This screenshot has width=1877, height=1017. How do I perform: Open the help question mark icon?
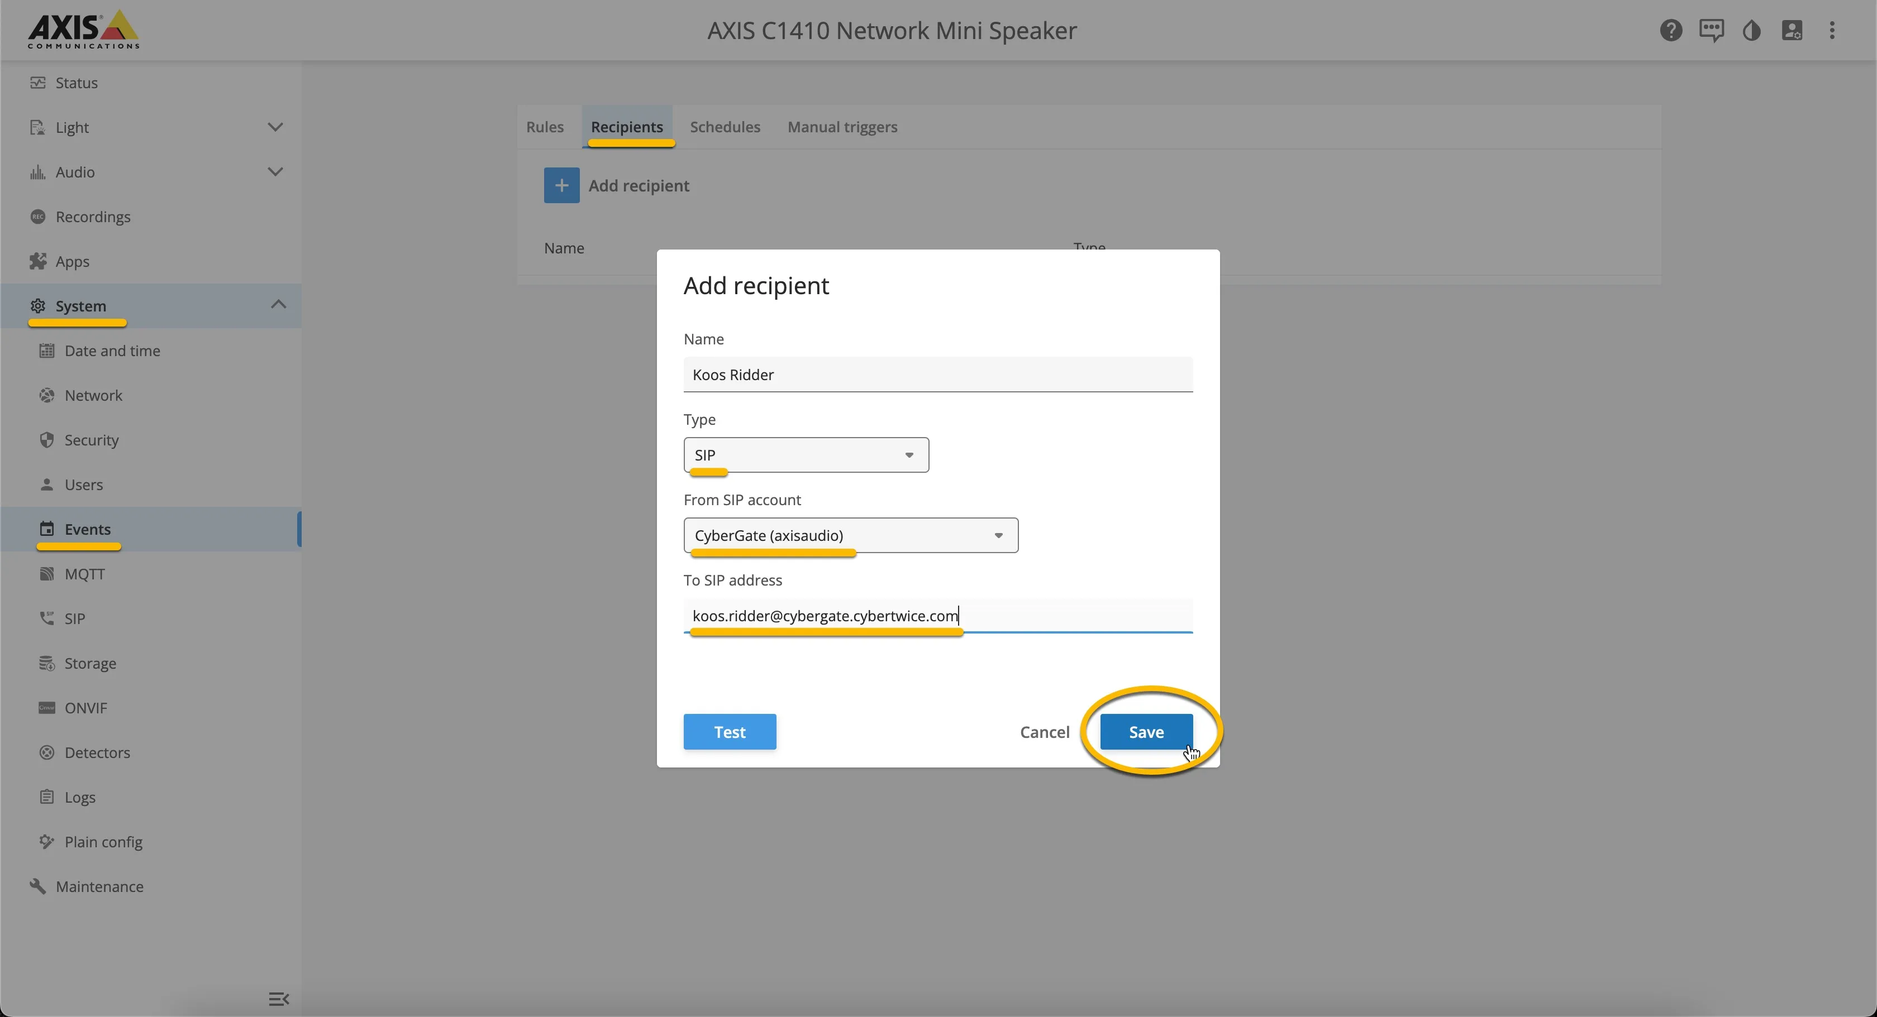pos(1671,31)
